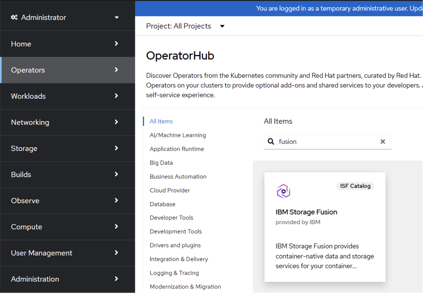The height and width of the screenshot is (293, 423).
Task: Filter by Big Data category
Action: pos(161,163)
